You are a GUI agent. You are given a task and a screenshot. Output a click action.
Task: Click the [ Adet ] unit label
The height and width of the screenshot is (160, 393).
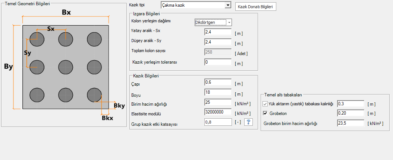pos(241,54)
